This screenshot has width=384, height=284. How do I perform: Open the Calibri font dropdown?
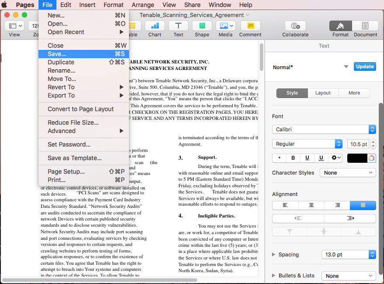324,130
